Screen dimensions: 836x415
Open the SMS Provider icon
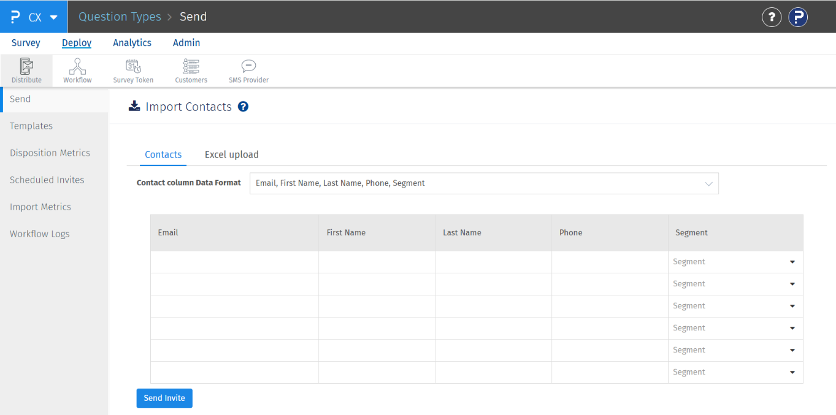[248, 70]
